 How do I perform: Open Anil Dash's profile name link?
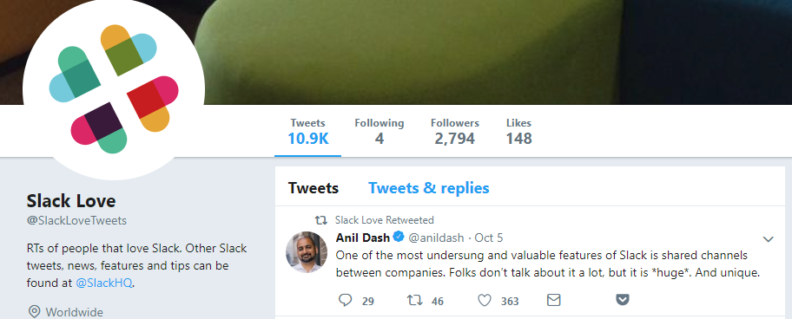tap(363, 237)
